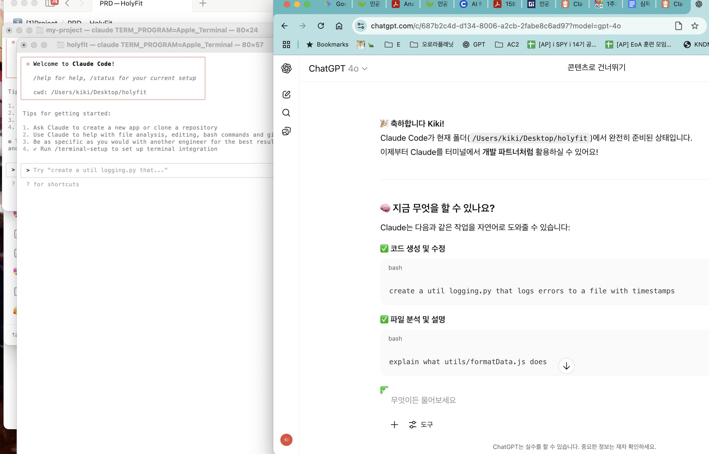Switch to the Ana PDF tab
This screenshot has width=709, height=454.
403,4
